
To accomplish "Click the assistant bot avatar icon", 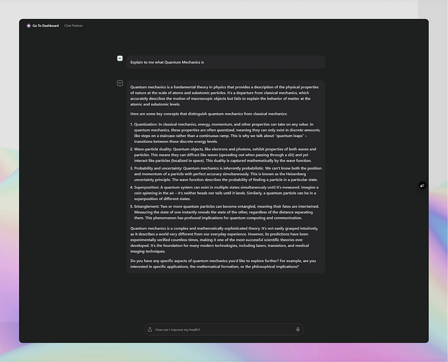I will 120,83.
